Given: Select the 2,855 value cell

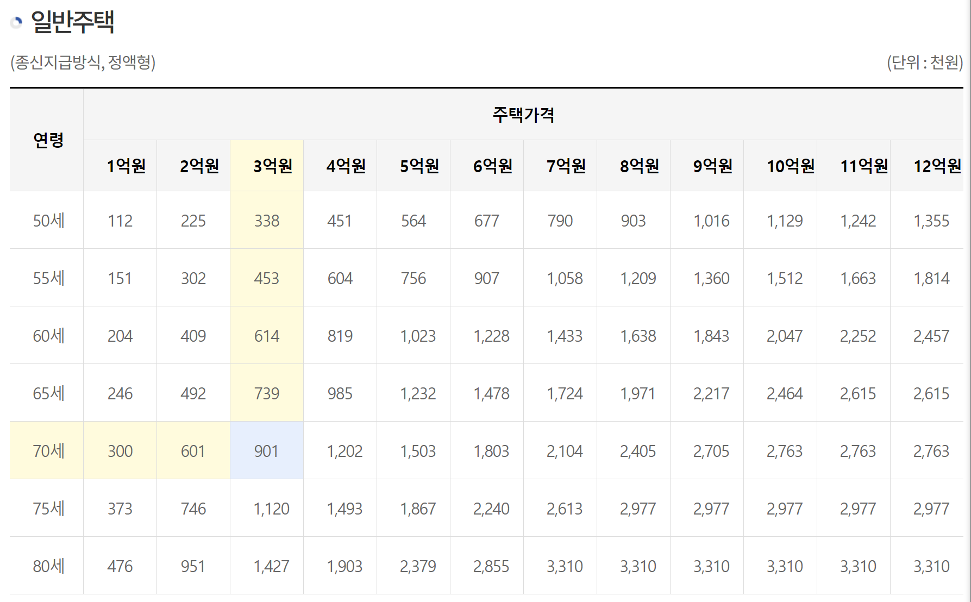Looking at the screenshot, I should click(x=487, y=566).
